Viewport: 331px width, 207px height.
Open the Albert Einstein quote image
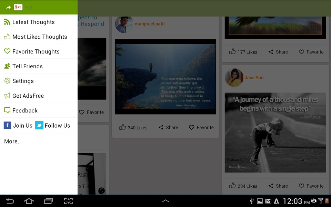(165, 77)
